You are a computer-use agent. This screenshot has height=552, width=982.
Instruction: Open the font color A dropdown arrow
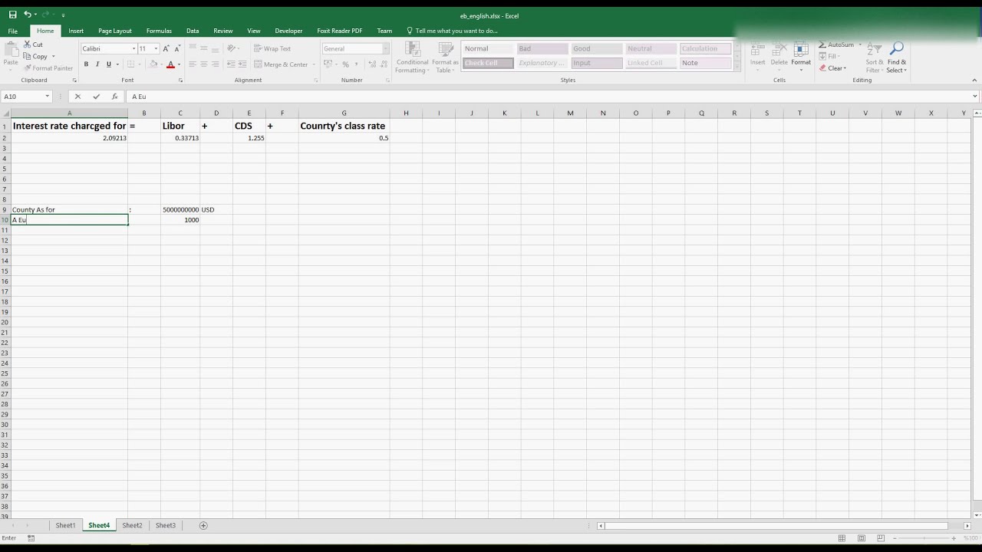coord(179,64)
